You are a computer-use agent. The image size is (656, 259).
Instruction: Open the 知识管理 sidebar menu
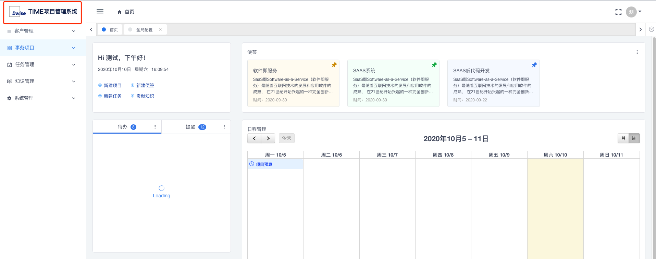pyautogui.click(x=43, y=82)
